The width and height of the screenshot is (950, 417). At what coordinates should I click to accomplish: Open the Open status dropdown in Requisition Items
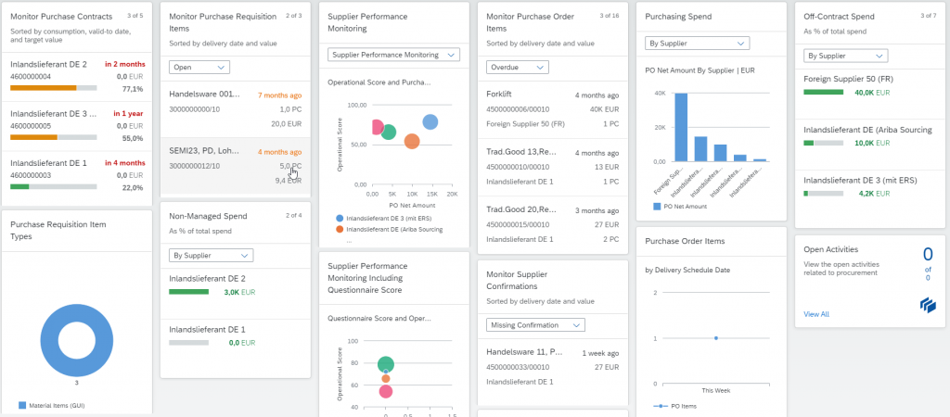(x=199, y=67)
